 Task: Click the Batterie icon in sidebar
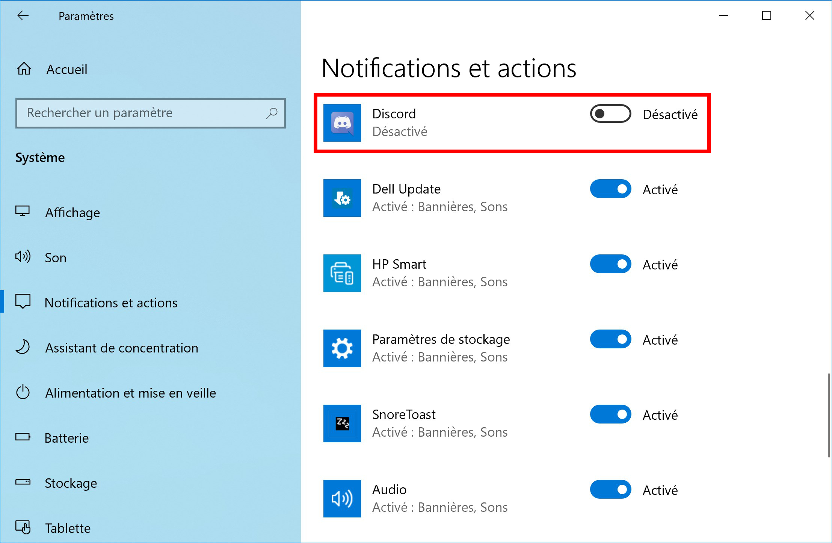coord(23,437)
